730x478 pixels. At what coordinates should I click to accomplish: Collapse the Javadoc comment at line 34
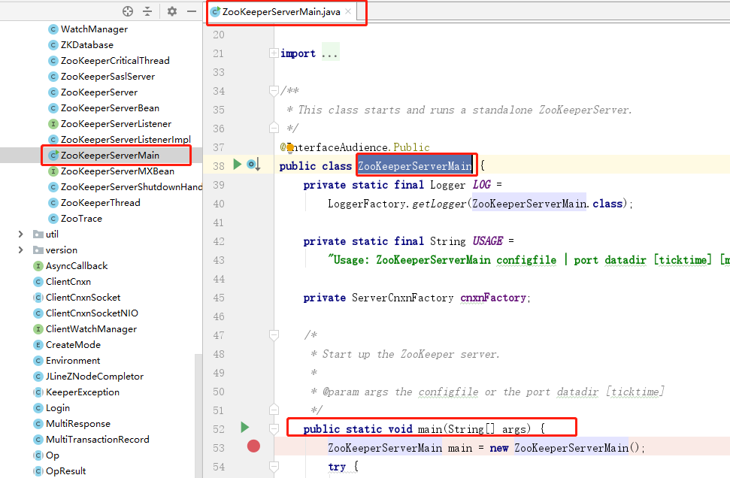[274, 91]
